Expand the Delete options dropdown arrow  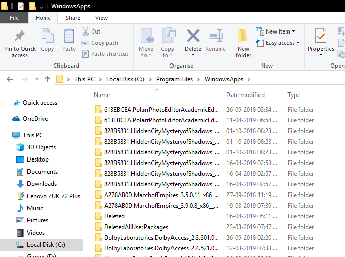coord(193,55)
